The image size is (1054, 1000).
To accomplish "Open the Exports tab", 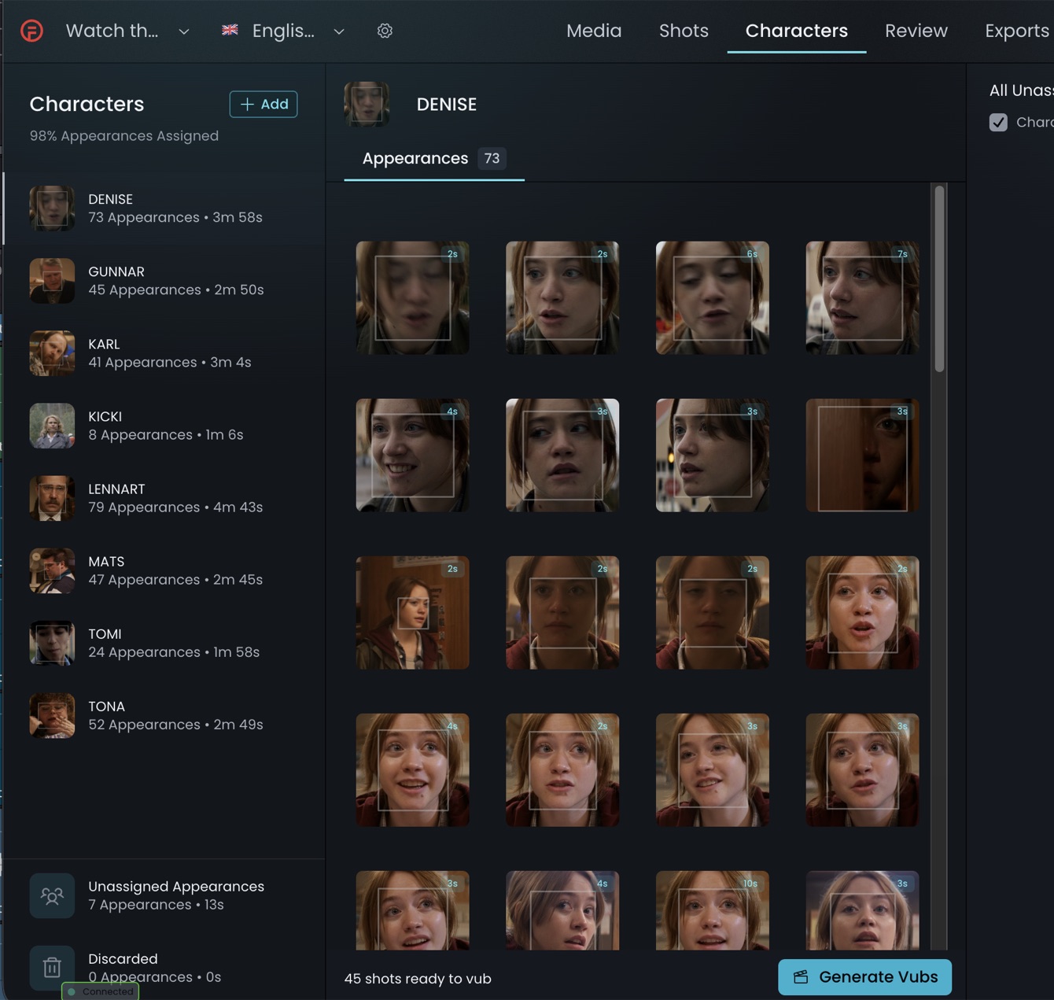I will (x=1017, y=31).
